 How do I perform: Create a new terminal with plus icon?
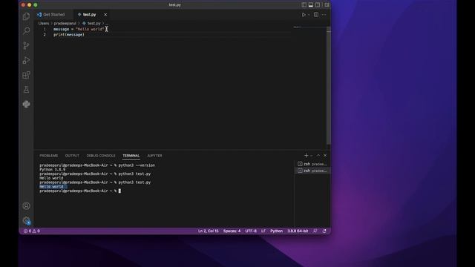coord(306,155)
